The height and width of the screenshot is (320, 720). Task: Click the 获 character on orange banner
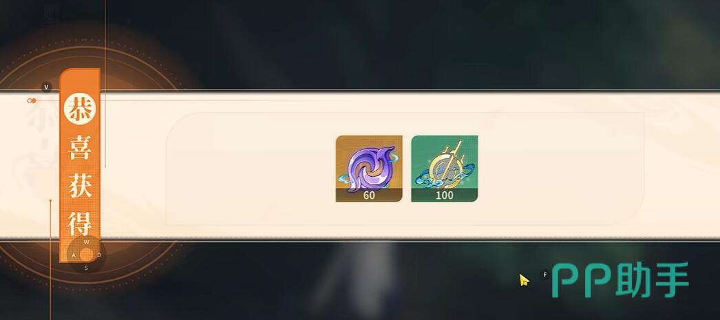coord(80,185)
